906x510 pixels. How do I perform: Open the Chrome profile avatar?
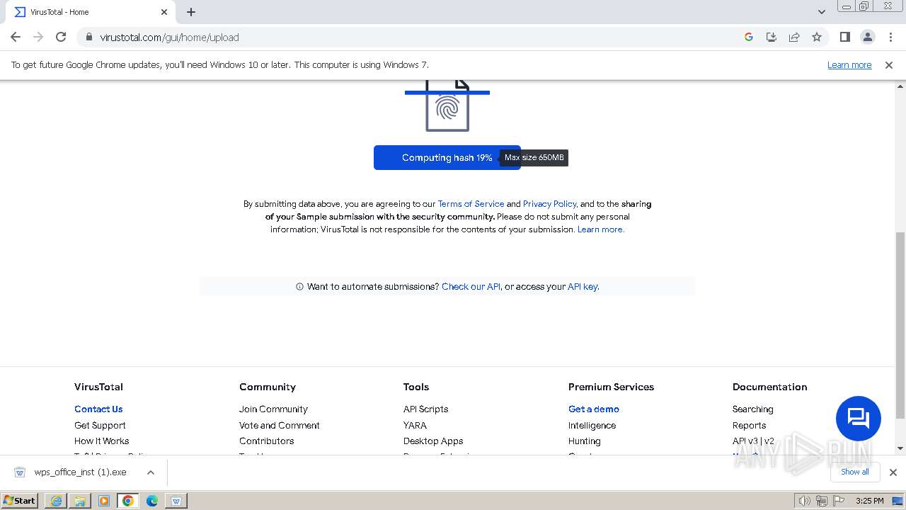[867, 37]
